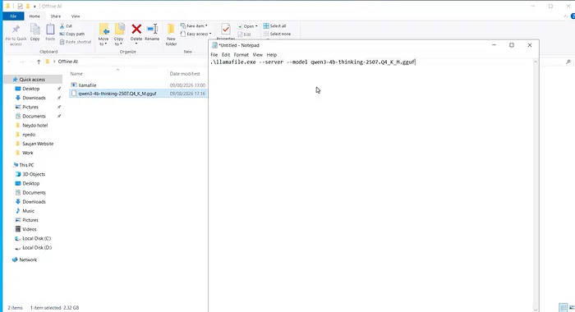
Task: Click the Properties checkmark icon
Action: pos(226,30)
